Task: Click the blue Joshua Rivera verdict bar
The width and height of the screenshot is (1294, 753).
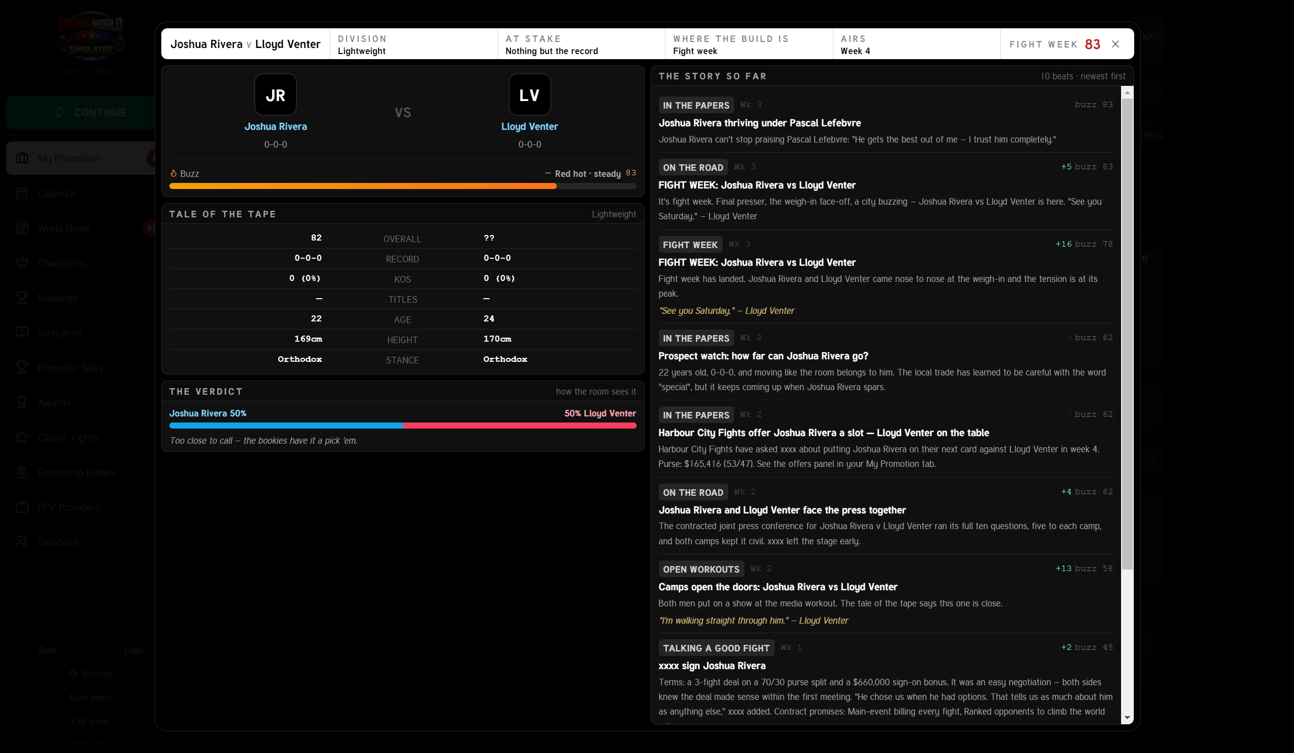Action: tap(286, 426)
